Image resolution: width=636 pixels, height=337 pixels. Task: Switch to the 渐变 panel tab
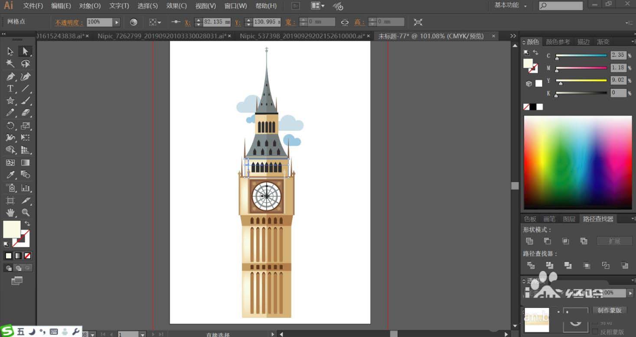coord(603,42)
